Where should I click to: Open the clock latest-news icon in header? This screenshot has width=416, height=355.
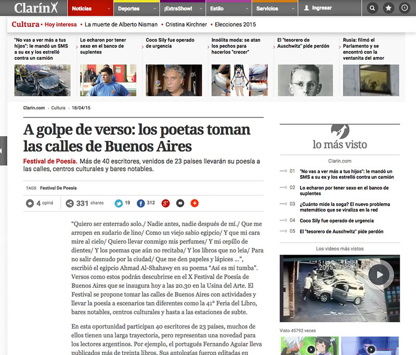(x=405, y=8)
